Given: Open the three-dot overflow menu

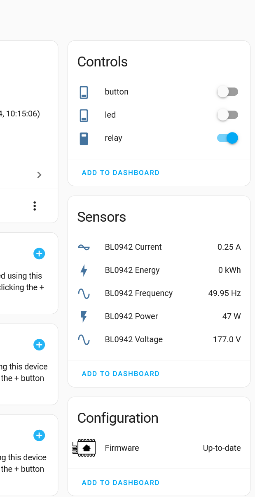Looking at the screenshot, I should [x=35, y=206].
